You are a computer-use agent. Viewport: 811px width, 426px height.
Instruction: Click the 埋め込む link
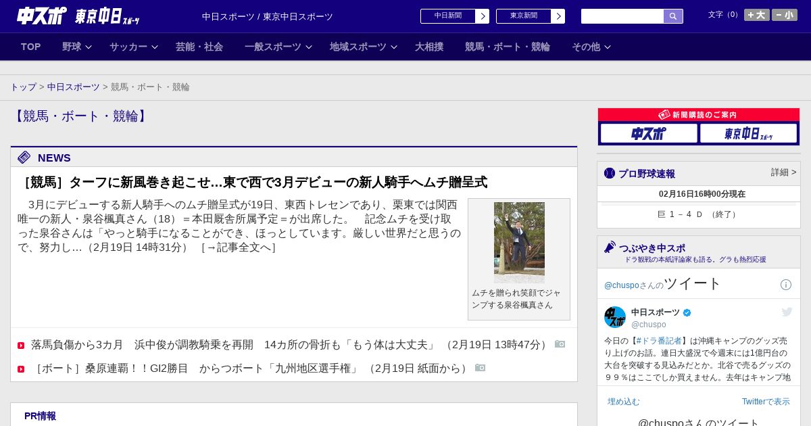pos(623,402)
